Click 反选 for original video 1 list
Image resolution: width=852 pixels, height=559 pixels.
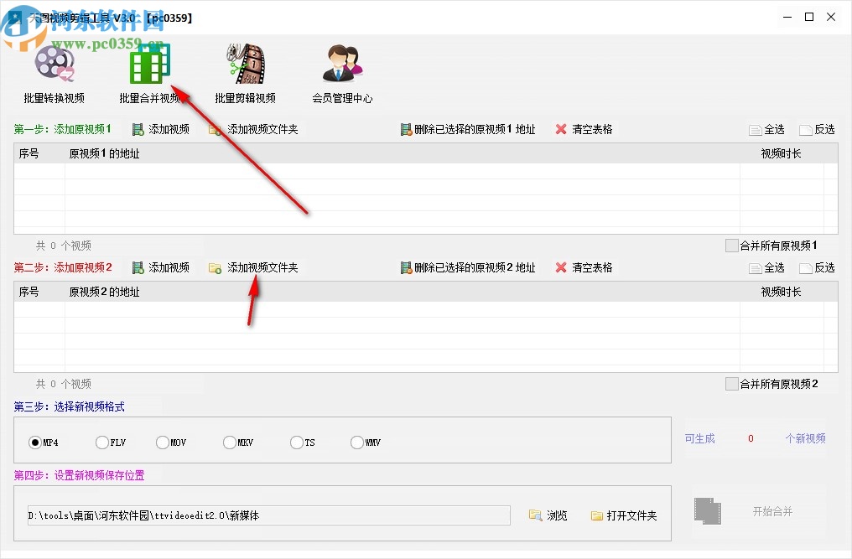pos(818,129)
